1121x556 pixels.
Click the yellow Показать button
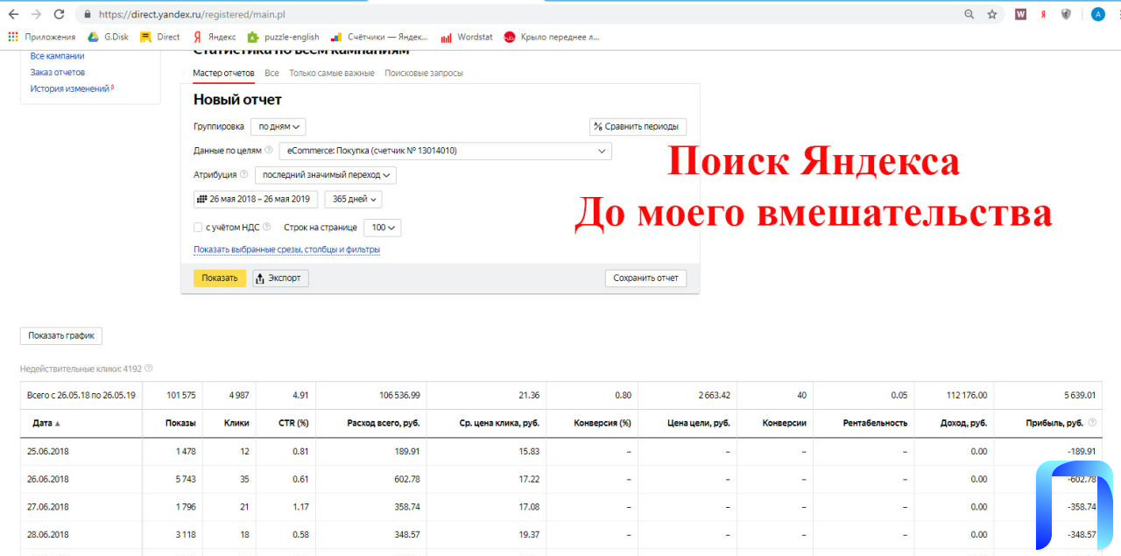220,278
